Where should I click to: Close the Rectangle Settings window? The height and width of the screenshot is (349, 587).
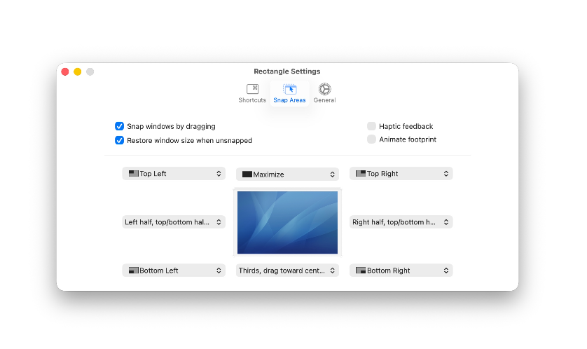click(65, 71)
